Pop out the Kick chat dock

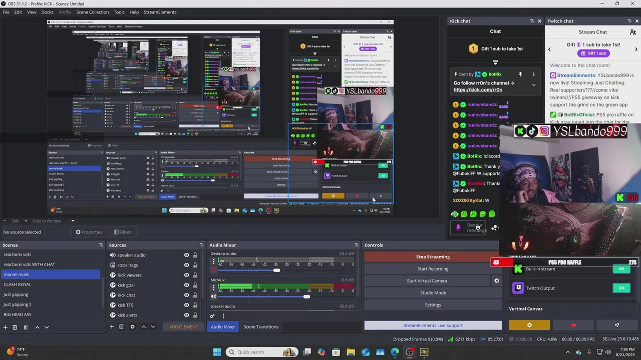click(532, 21)
